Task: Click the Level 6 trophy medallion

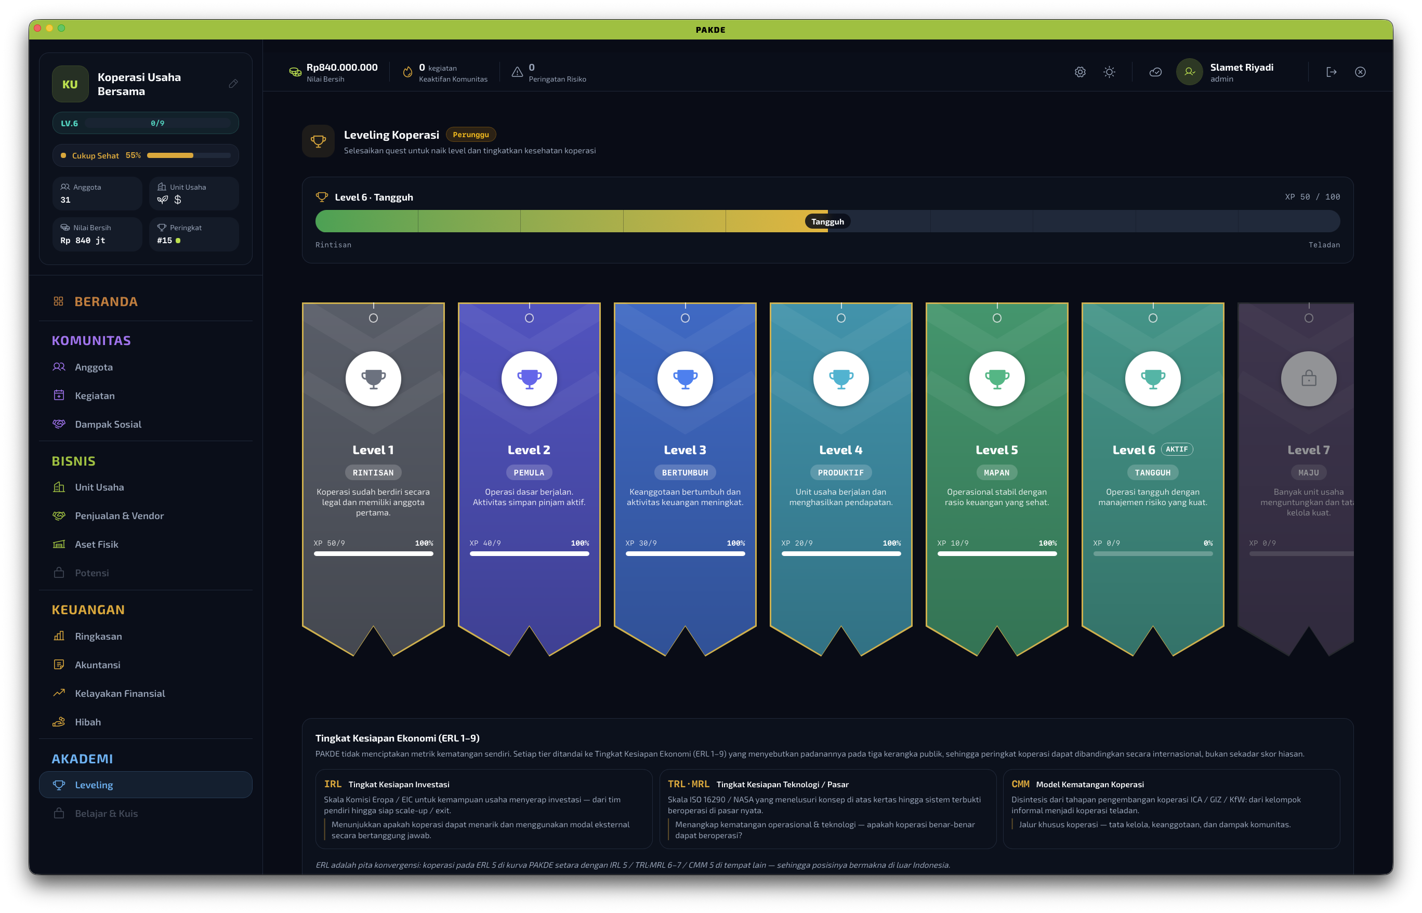Action: (1153, 378)
